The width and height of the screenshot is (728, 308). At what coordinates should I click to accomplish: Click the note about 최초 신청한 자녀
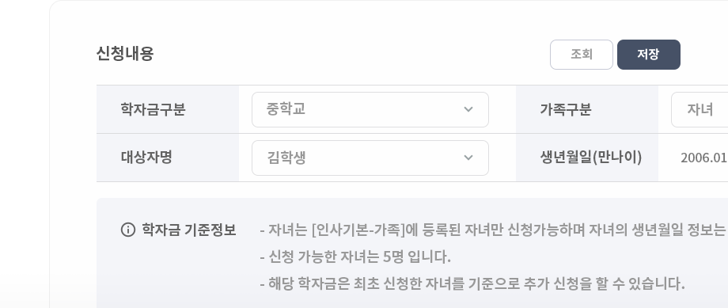click(x=472, y=283)
